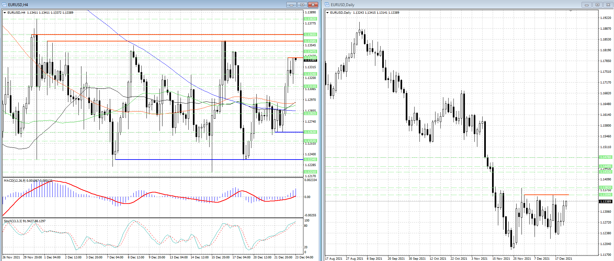
Task: Click the EURUSD,H4 title bar text
Action: click(18, 5)
